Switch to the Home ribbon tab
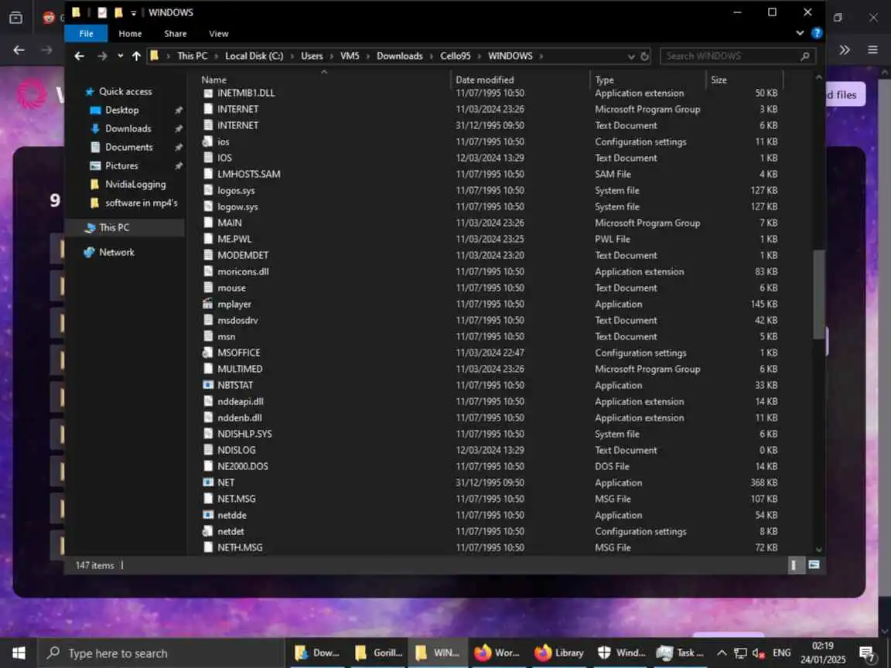891x668 pixels. coord(130,33)
